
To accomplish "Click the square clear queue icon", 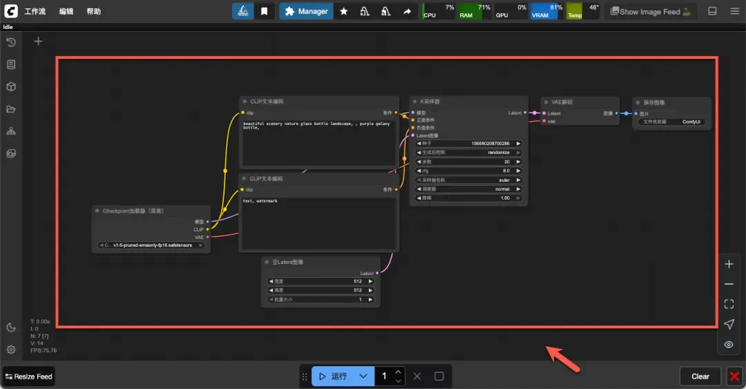I will (x=439, y=376).
